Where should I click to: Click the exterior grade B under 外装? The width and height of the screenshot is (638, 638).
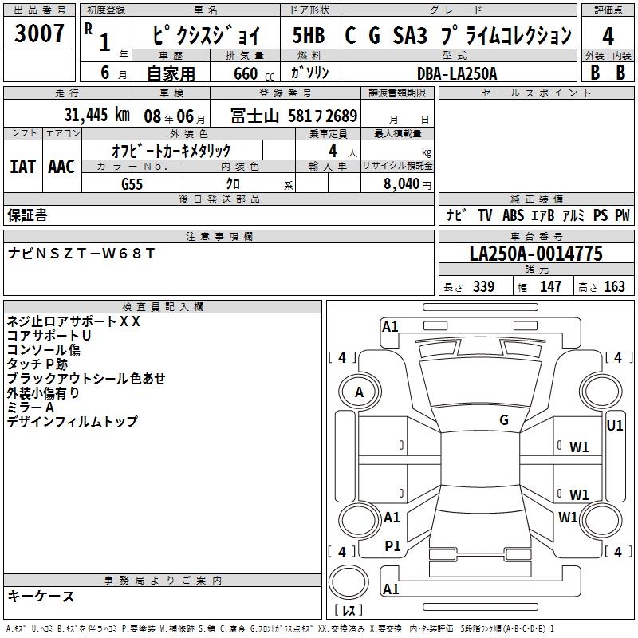(595, 73)
